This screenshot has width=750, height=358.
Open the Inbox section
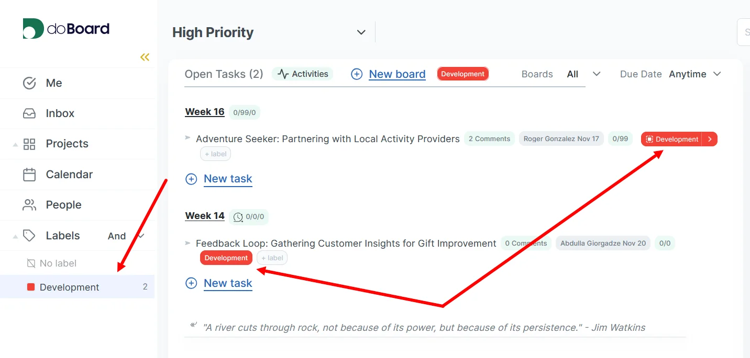[x=60, y=113]
